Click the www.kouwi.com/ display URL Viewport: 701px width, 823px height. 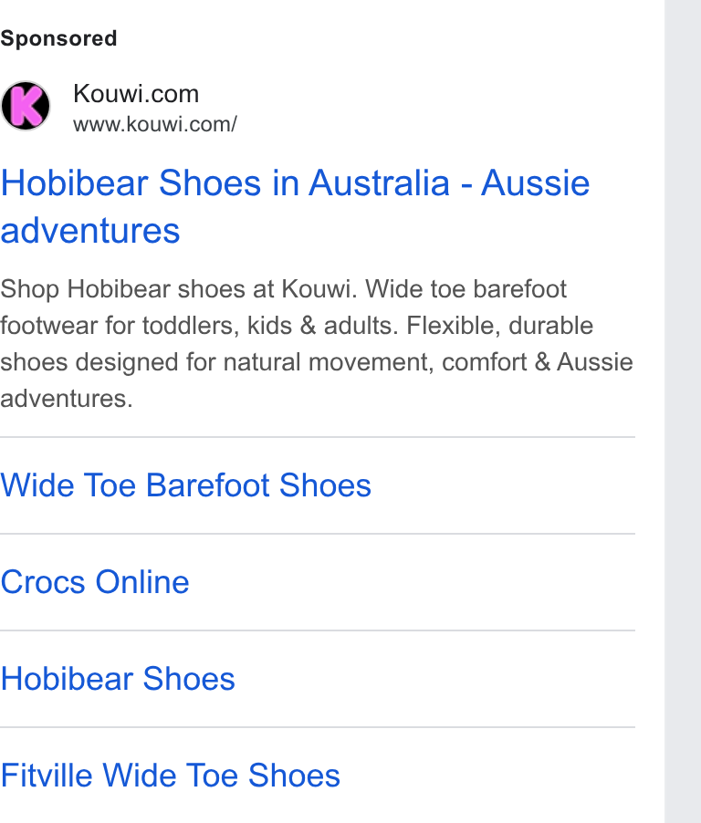(155, 124)
